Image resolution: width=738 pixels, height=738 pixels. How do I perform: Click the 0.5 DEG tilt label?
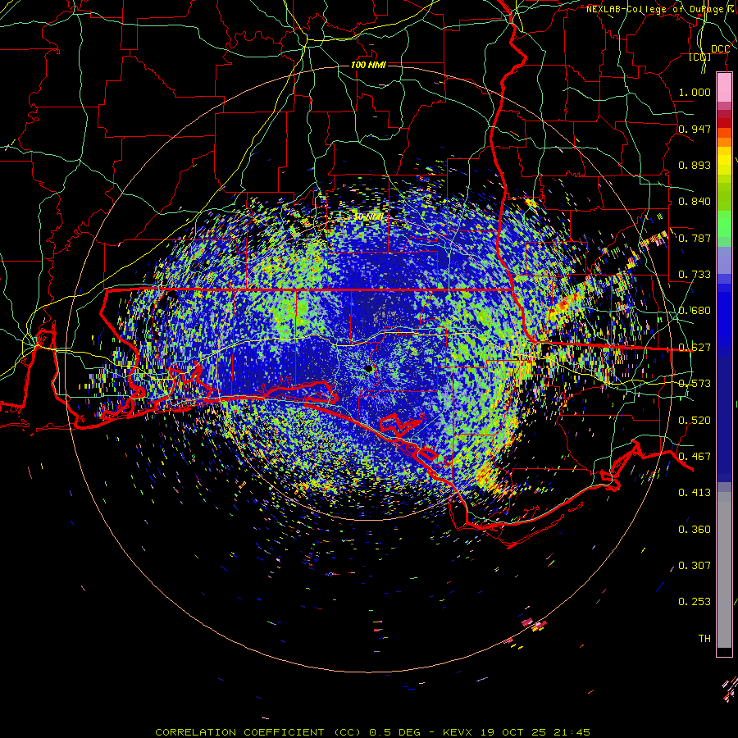(394, 732)
